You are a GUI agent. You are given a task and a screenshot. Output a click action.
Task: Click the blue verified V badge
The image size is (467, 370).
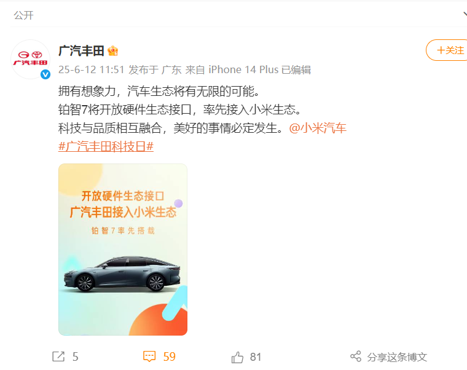(x=45, y=74)
